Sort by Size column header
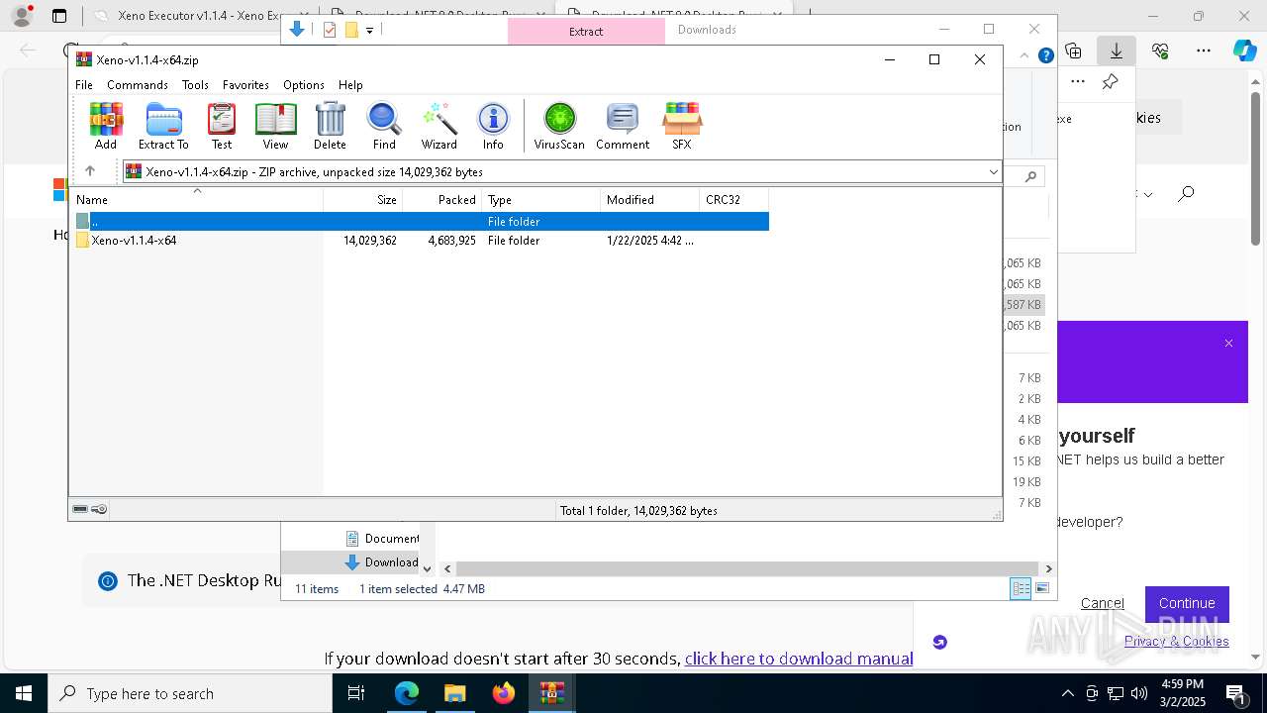This screenshot has width=1267, height=713. 363,200
